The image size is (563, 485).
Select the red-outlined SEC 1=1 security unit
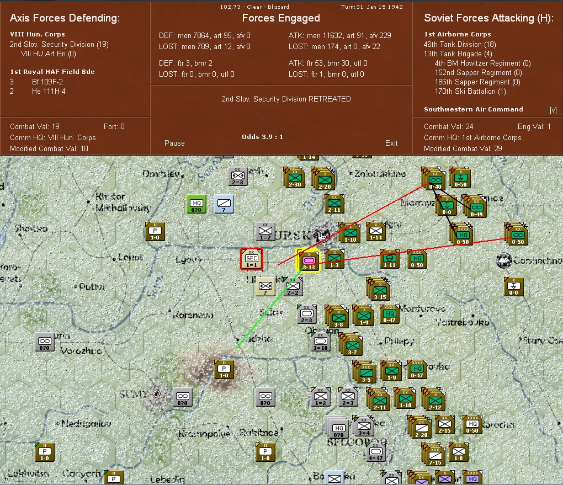coord(251,259)
